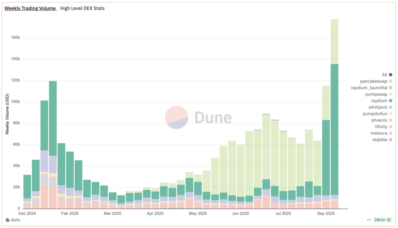Screen dimensions: 398x228
Task: Click the Sep 2025 x-axis label
Action: (326, 214)
